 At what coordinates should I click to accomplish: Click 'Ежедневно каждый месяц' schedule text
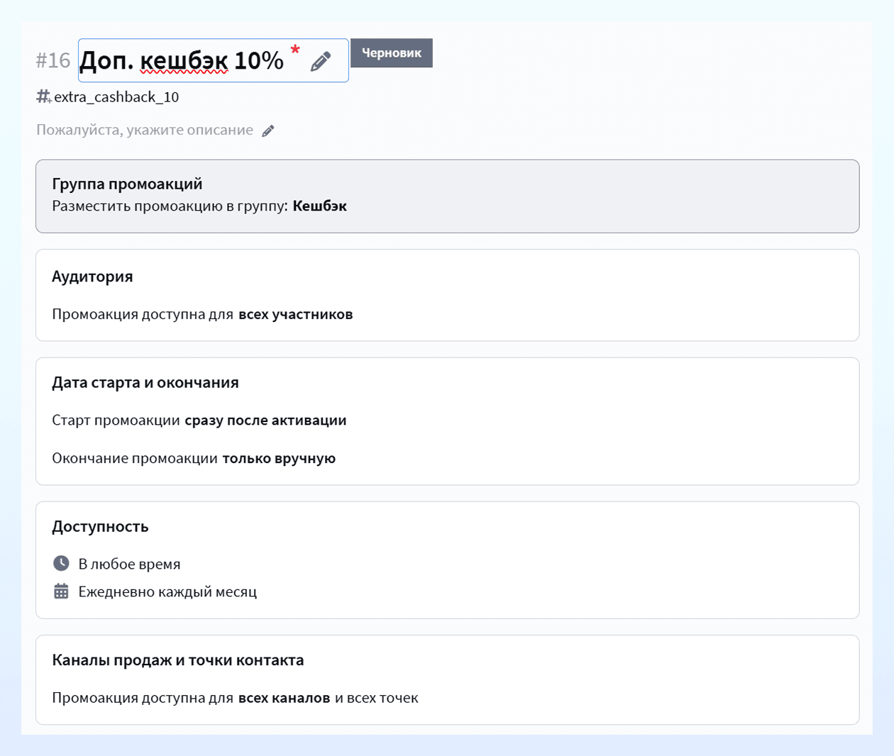(167, 591)
